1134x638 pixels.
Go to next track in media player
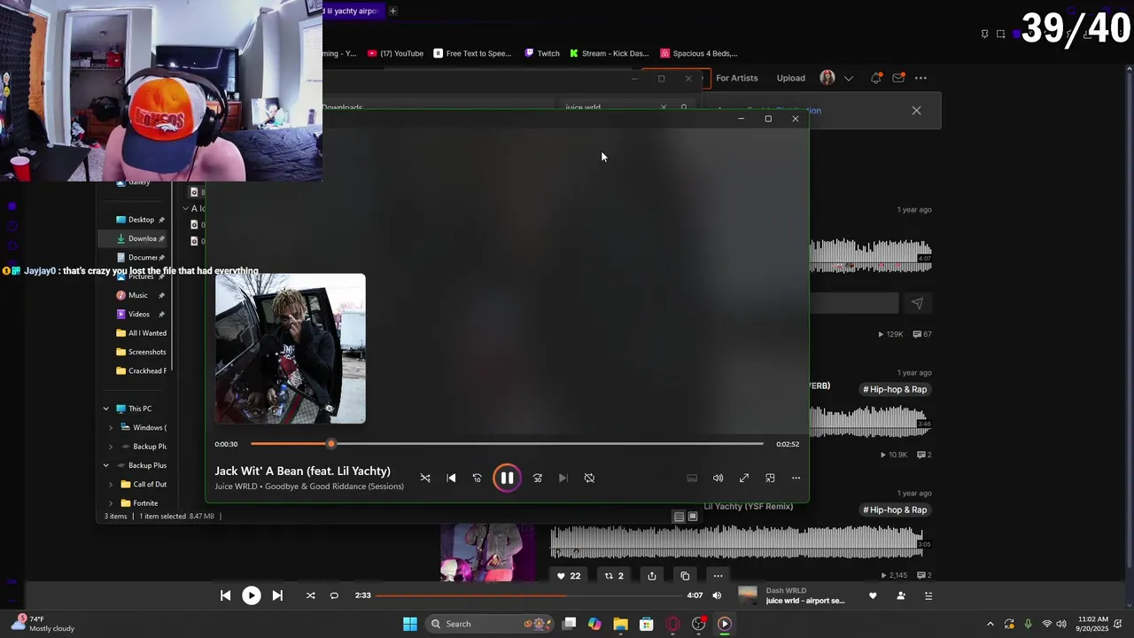[x=563, y=478]
